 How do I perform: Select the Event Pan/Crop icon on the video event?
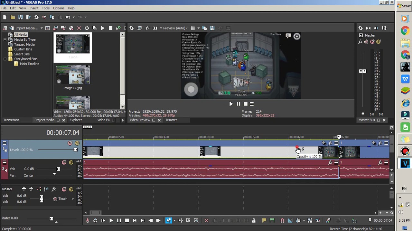[x=324, y=143]
